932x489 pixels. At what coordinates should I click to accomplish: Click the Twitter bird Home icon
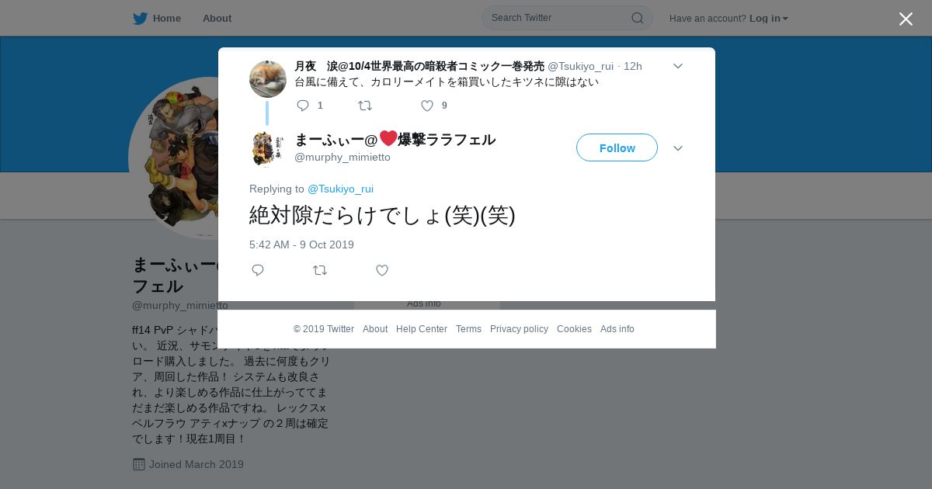[140, 18]
